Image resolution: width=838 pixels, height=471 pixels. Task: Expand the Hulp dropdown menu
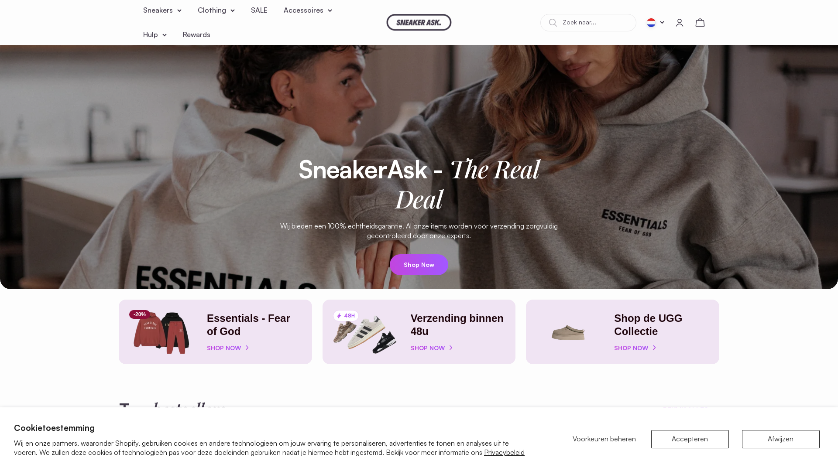(155, 35)
